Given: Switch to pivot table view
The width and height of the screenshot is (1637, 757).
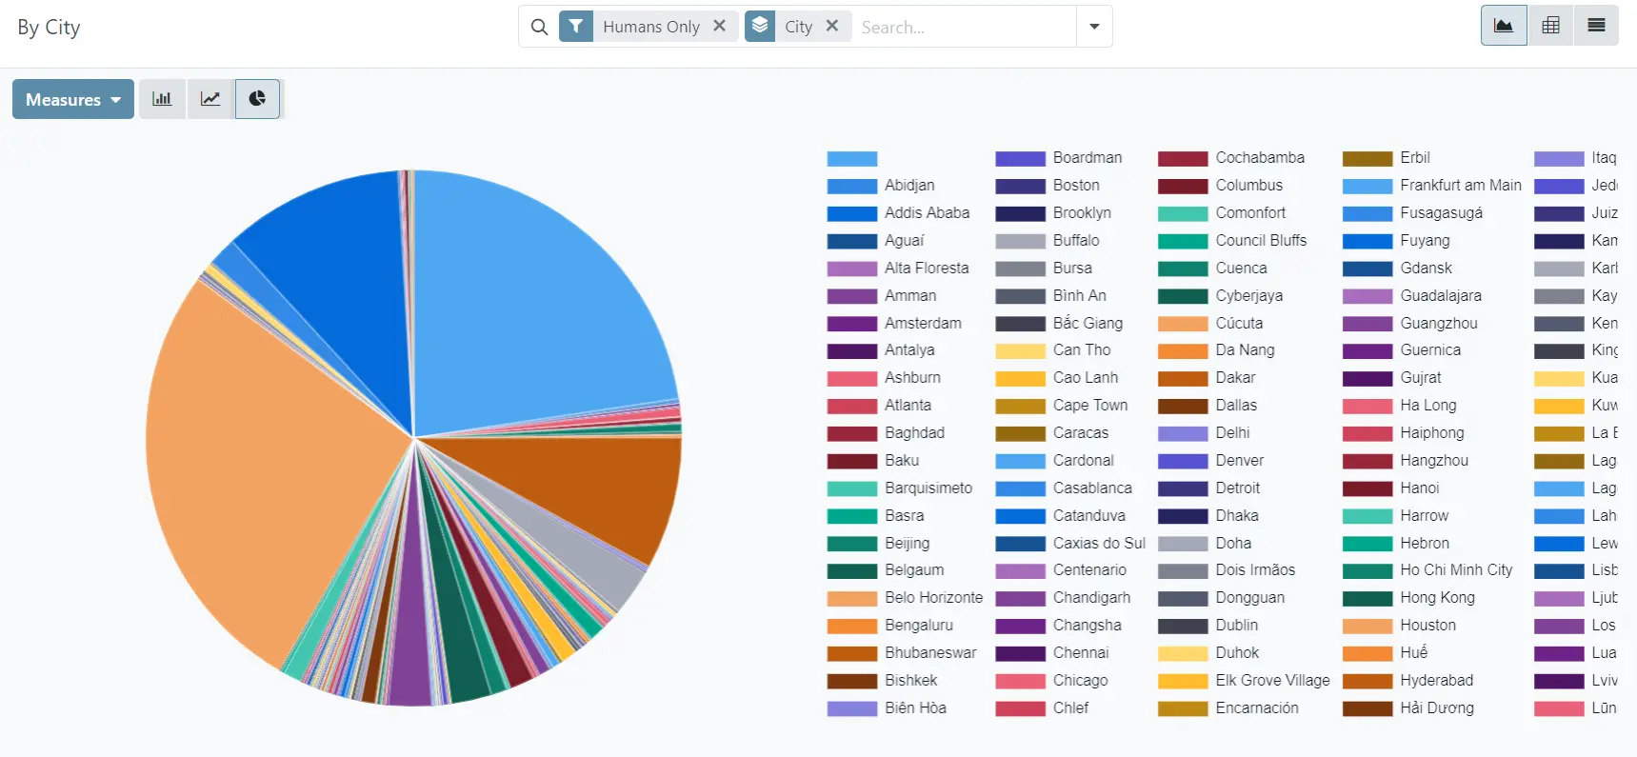Looking at the screenshot, I should pyautogui.click(x=1550, y=26).
